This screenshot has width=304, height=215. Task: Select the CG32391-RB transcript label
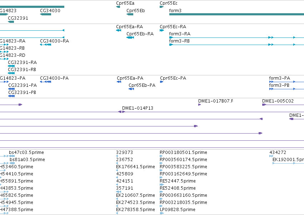(x=22, y=70)
